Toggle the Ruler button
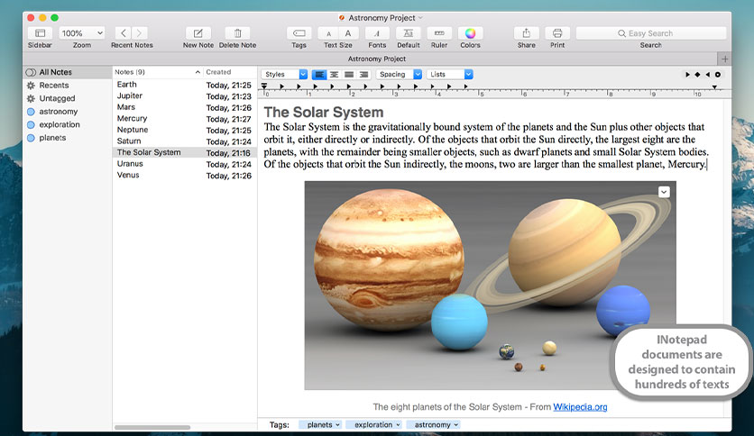754x436 pixels. pos(439,33)
